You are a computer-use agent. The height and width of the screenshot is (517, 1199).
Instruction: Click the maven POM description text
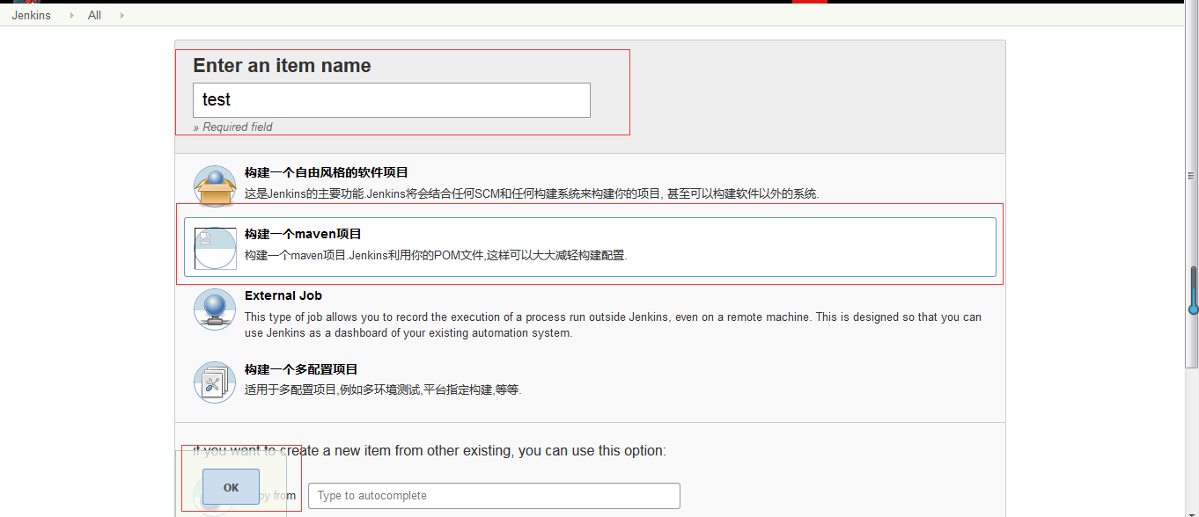click(436, 255)
